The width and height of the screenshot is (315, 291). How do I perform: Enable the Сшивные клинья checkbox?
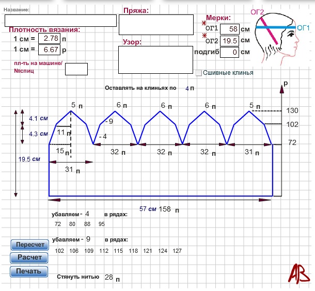coord(198,73)
